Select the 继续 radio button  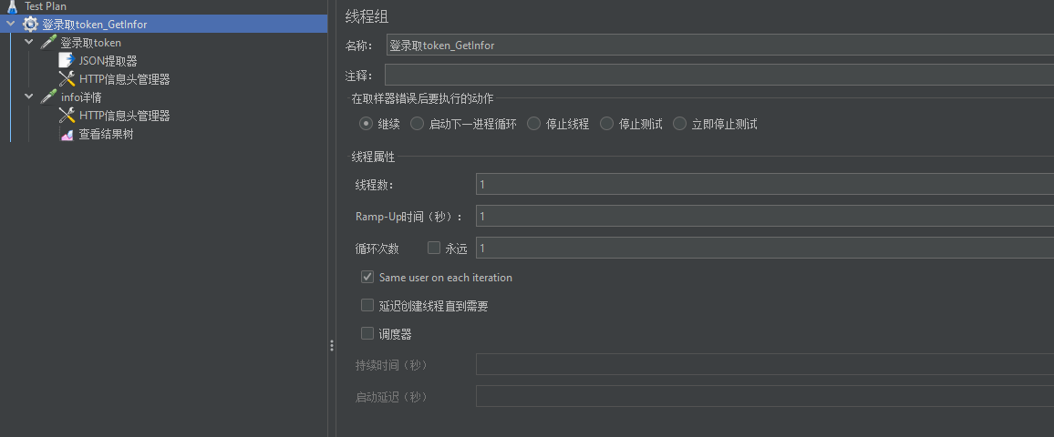pos(366,124)
